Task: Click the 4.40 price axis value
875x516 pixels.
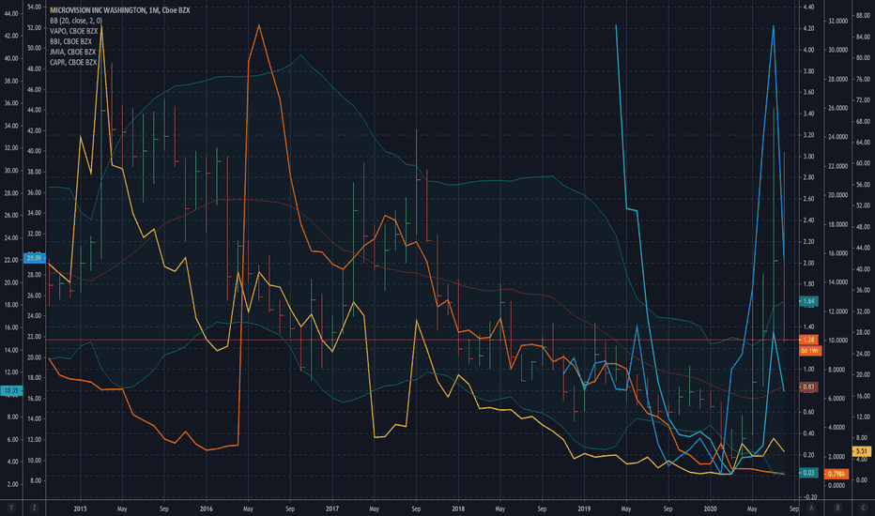Action: (x=808, y=8)
